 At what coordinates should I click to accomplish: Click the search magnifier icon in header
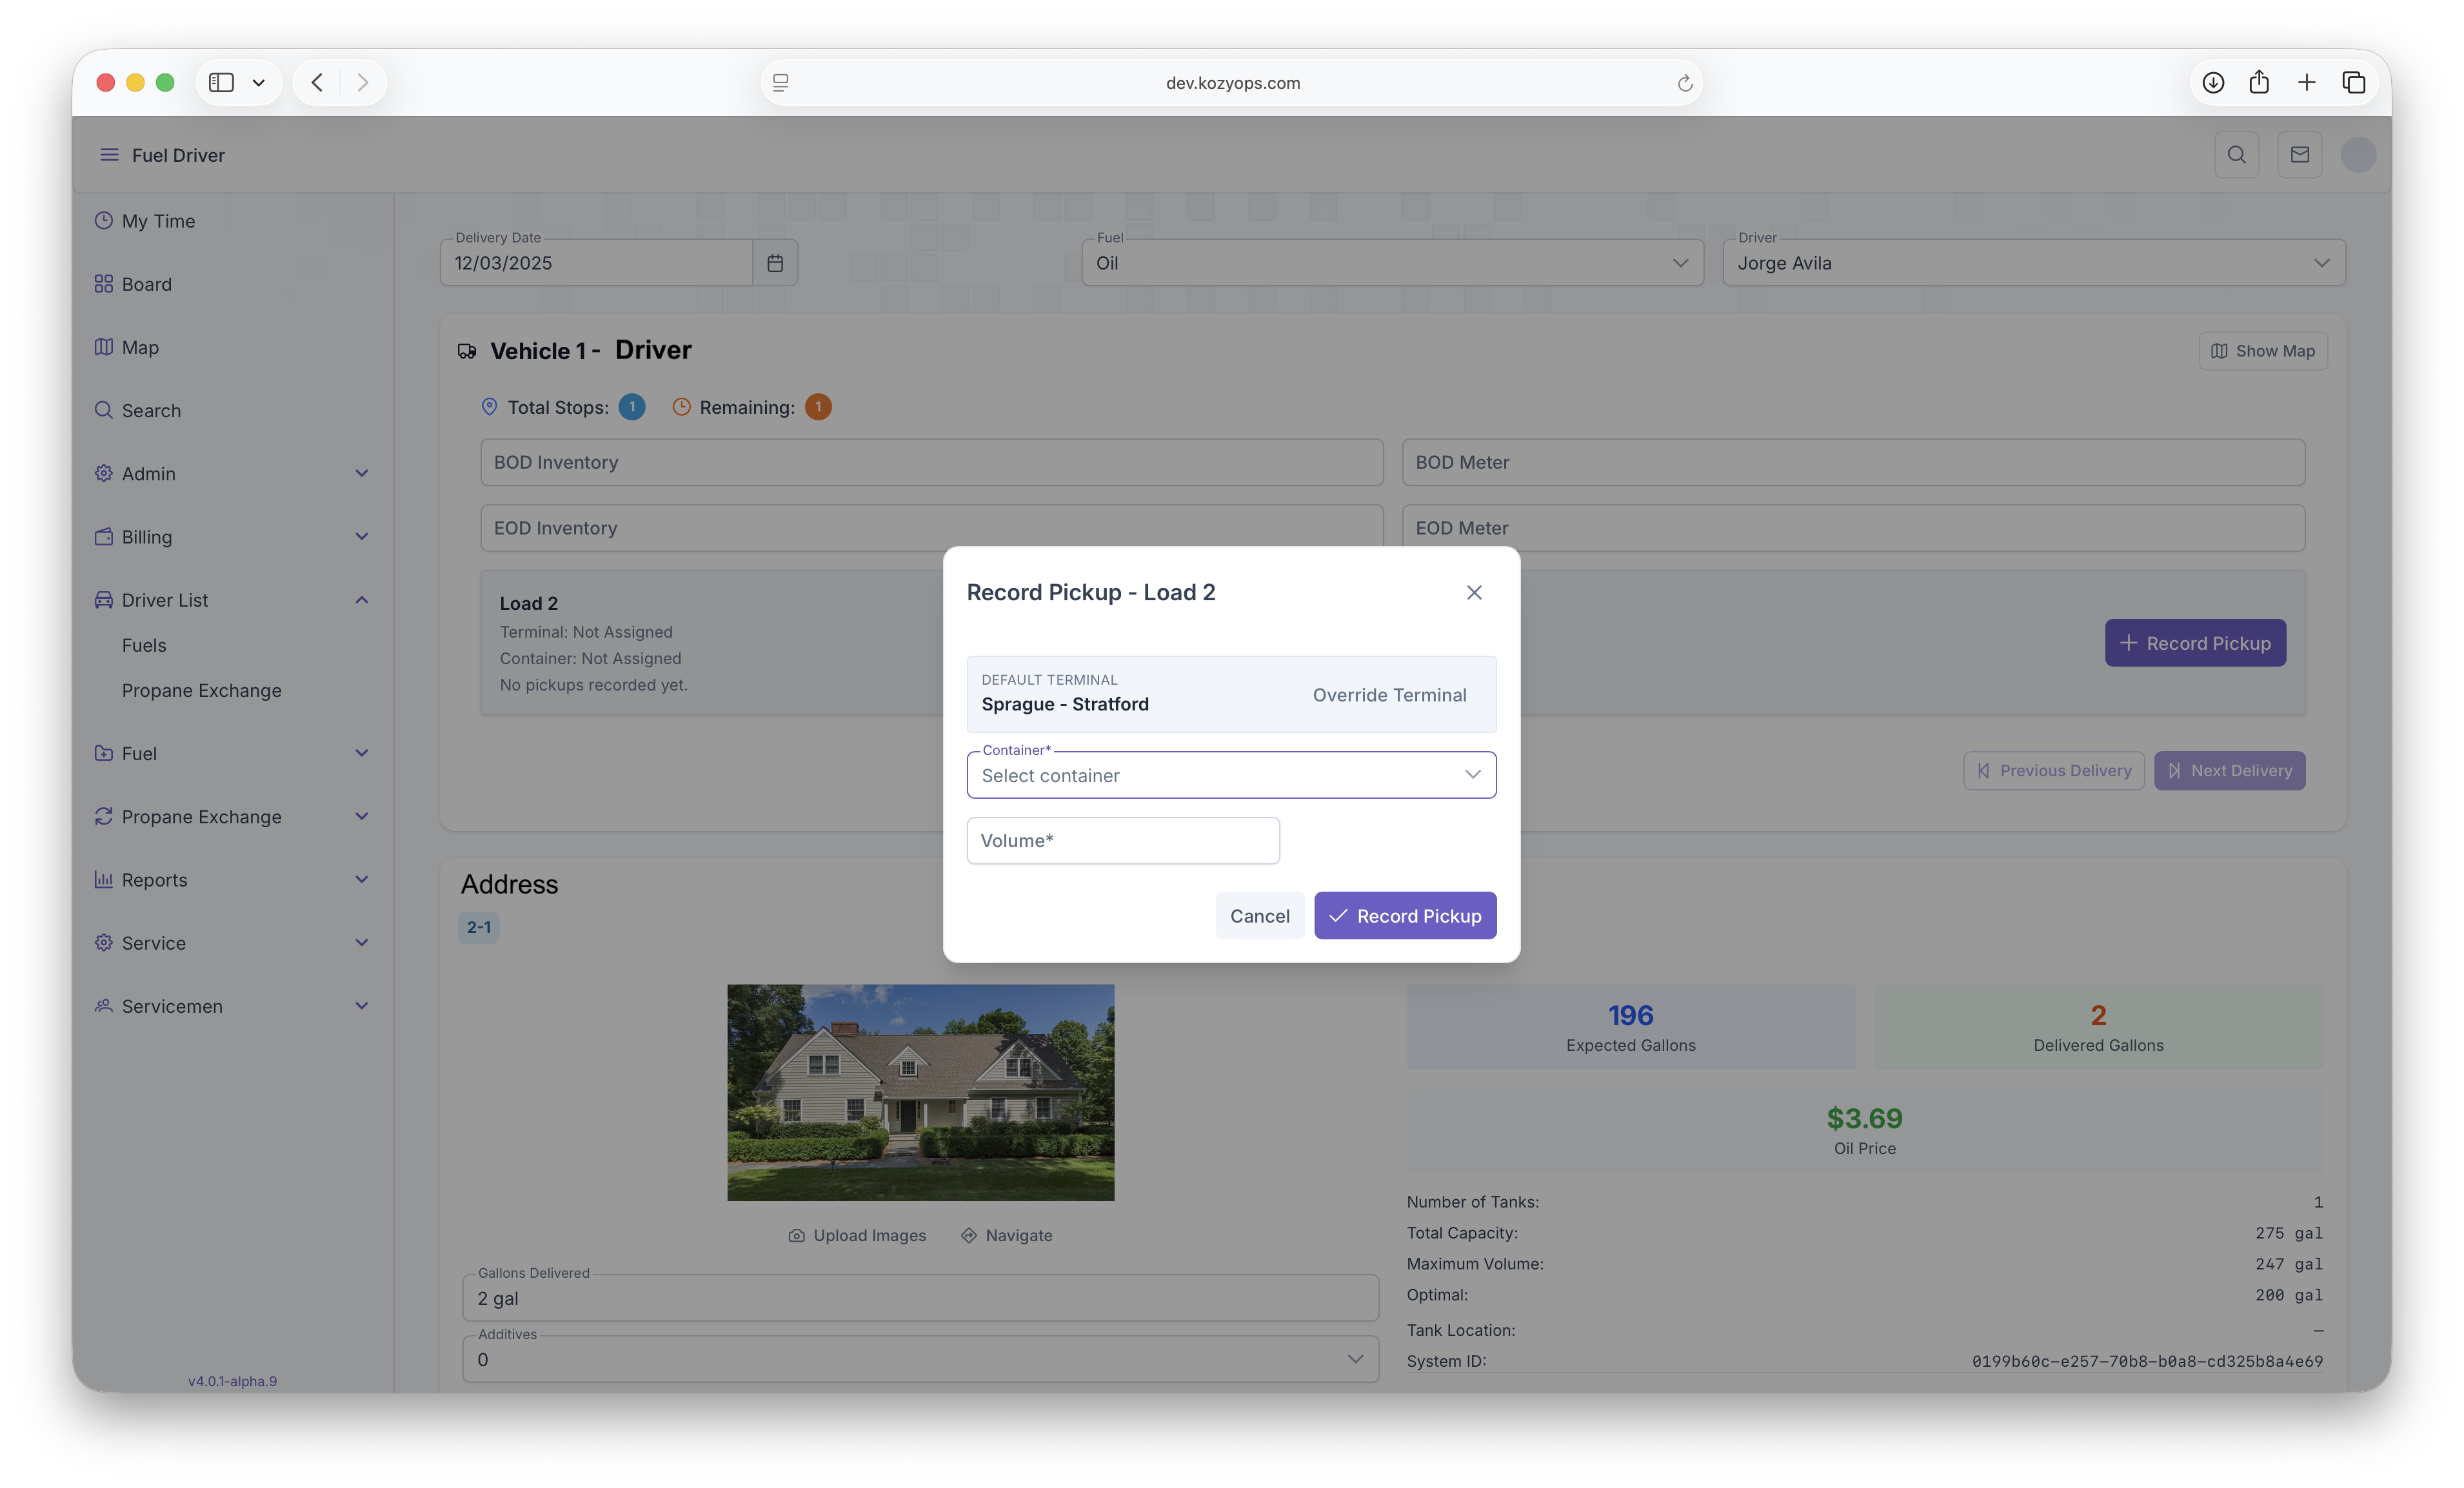[x=2236, y=155]
